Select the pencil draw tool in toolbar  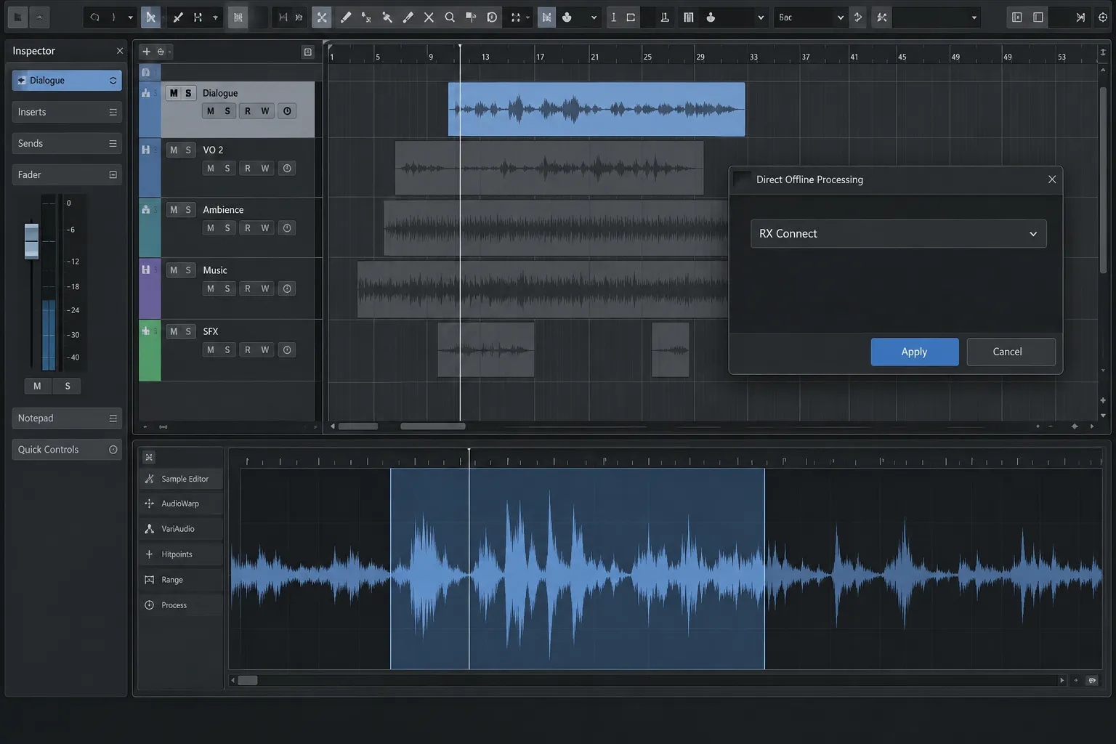(346, 17)
